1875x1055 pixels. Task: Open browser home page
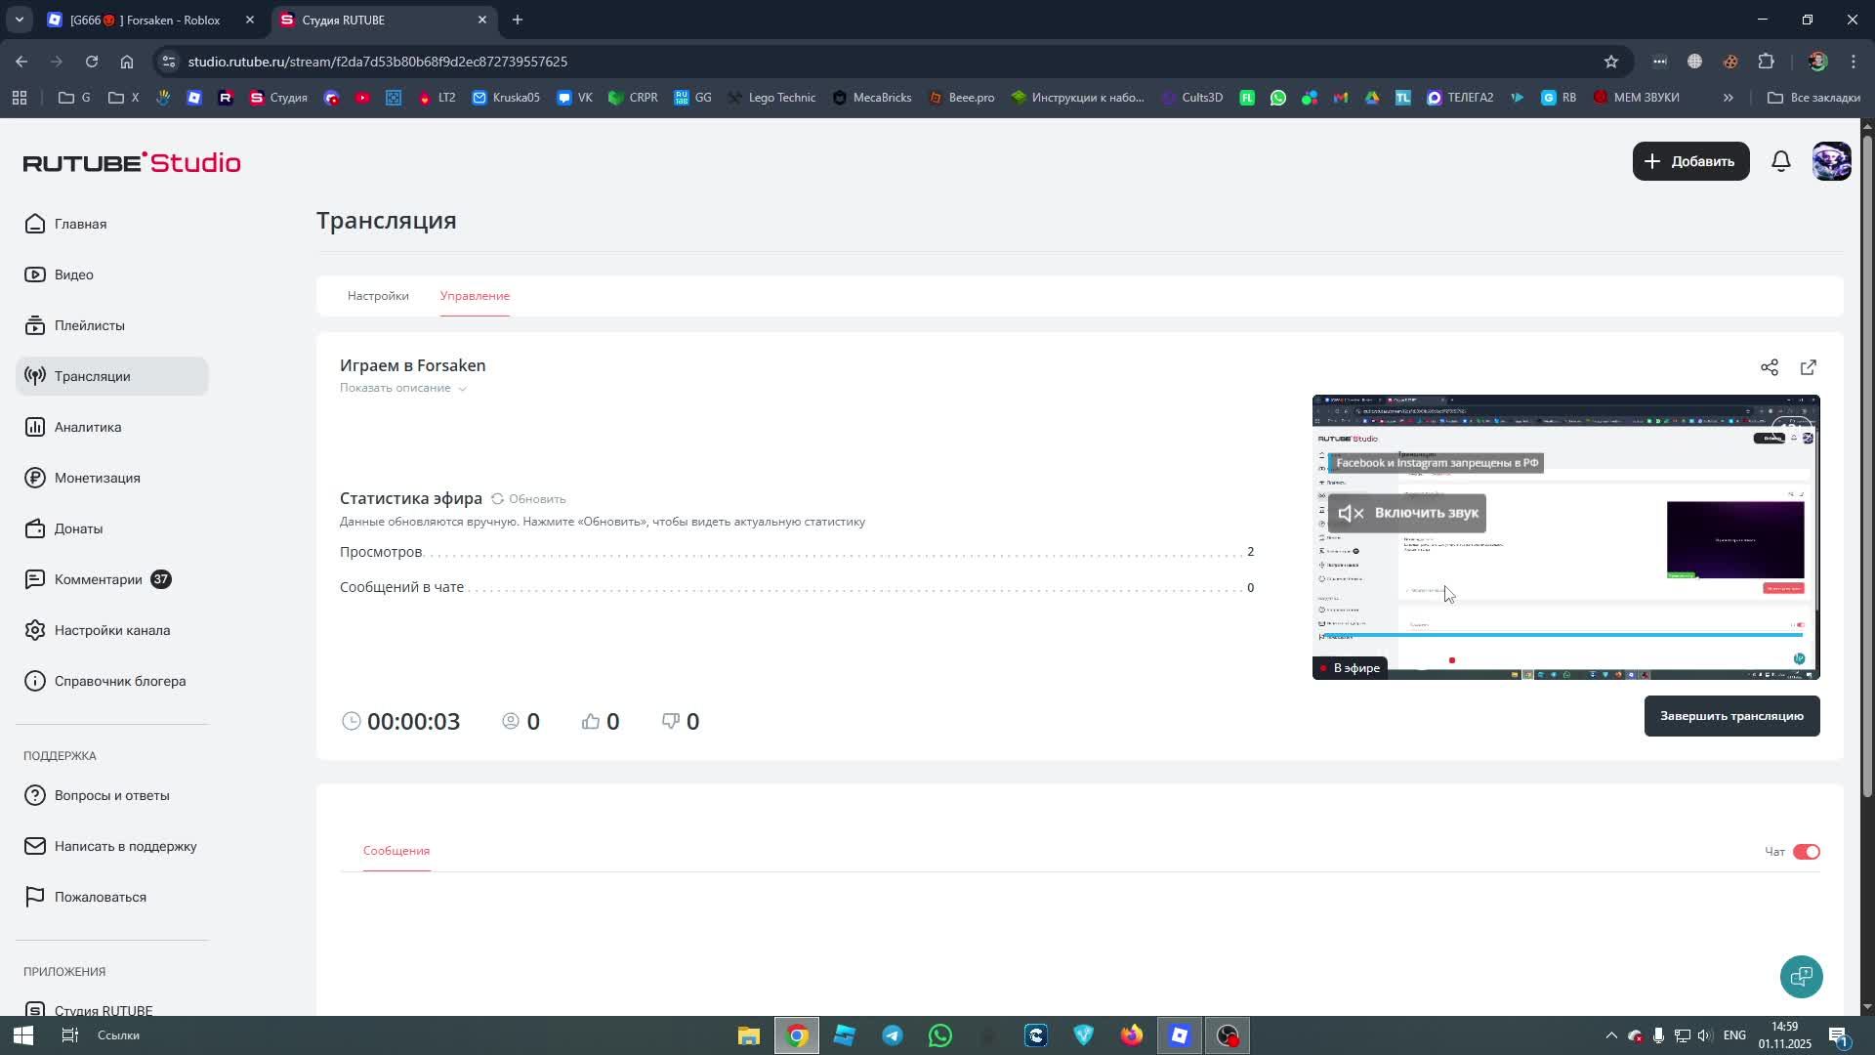pos(127,62)
